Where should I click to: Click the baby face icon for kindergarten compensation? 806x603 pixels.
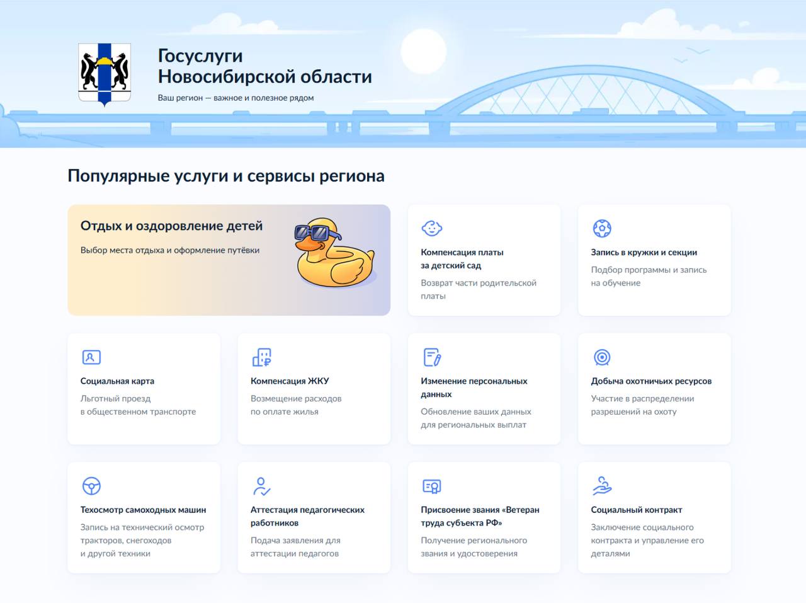[x=432, y=228]
